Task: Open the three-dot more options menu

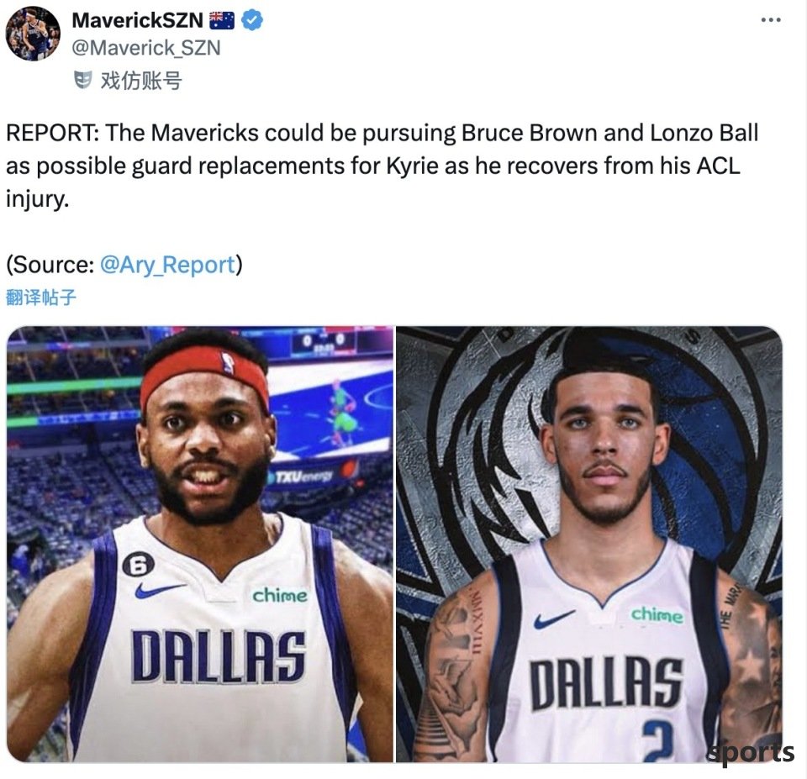Action: [x=771, y=20]
